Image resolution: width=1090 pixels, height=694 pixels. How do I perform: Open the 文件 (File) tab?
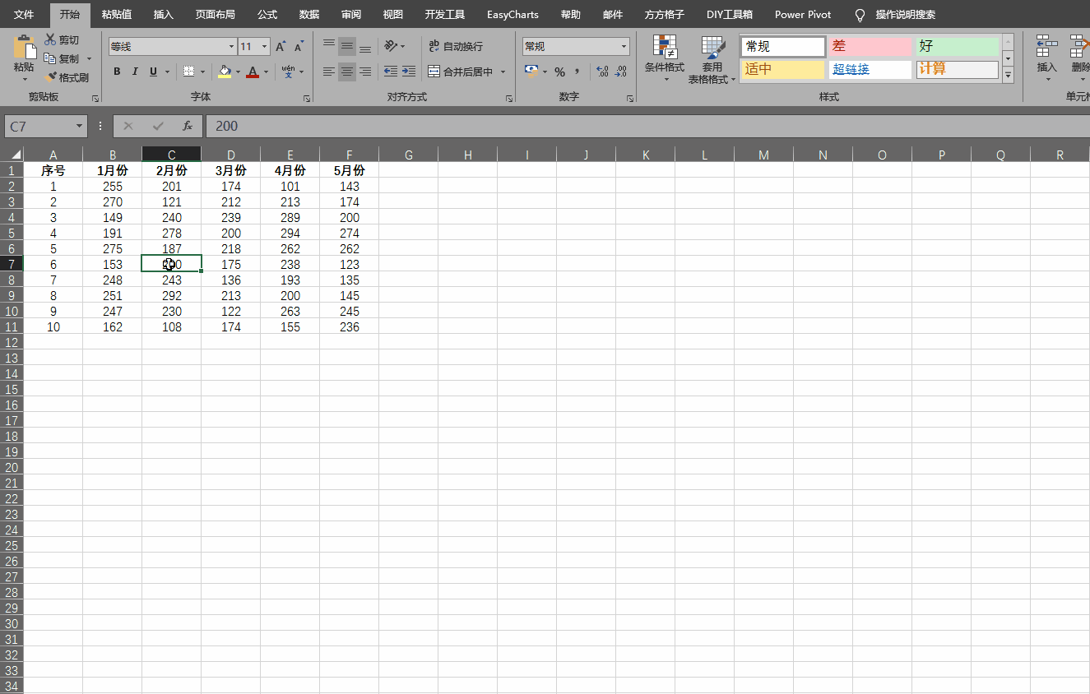pos(24,15)
